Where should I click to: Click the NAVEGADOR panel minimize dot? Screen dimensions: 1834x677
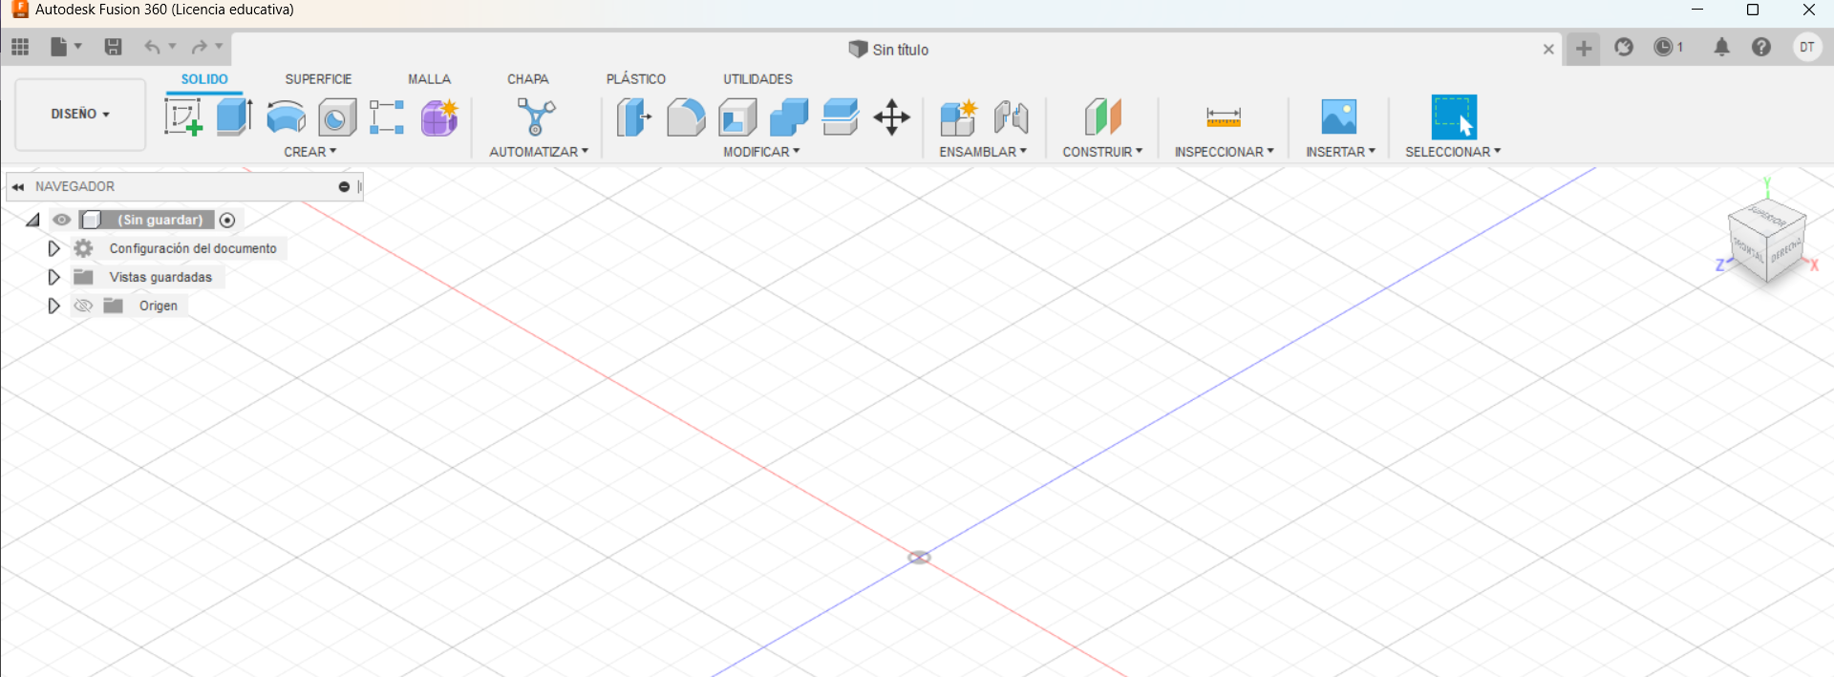click(x=344, y=187)
